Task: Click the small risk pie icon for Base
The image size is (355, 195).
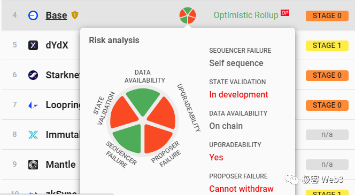Action: click(188, 15)
